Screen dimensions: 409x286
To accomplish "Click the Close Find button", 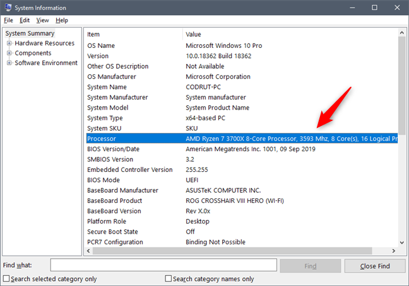I will point(375,266).
